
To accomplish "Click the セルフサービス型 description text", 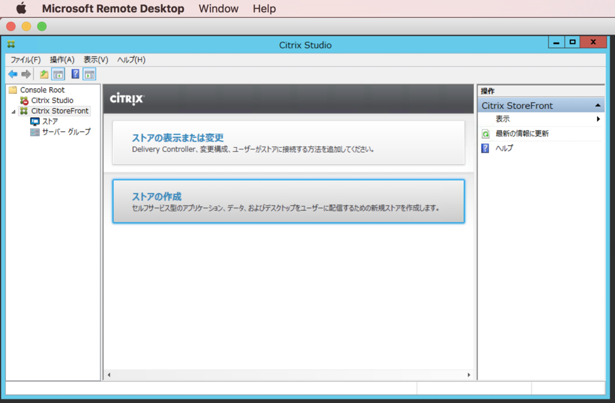I will pyautogui.click(x=285, y=208).
